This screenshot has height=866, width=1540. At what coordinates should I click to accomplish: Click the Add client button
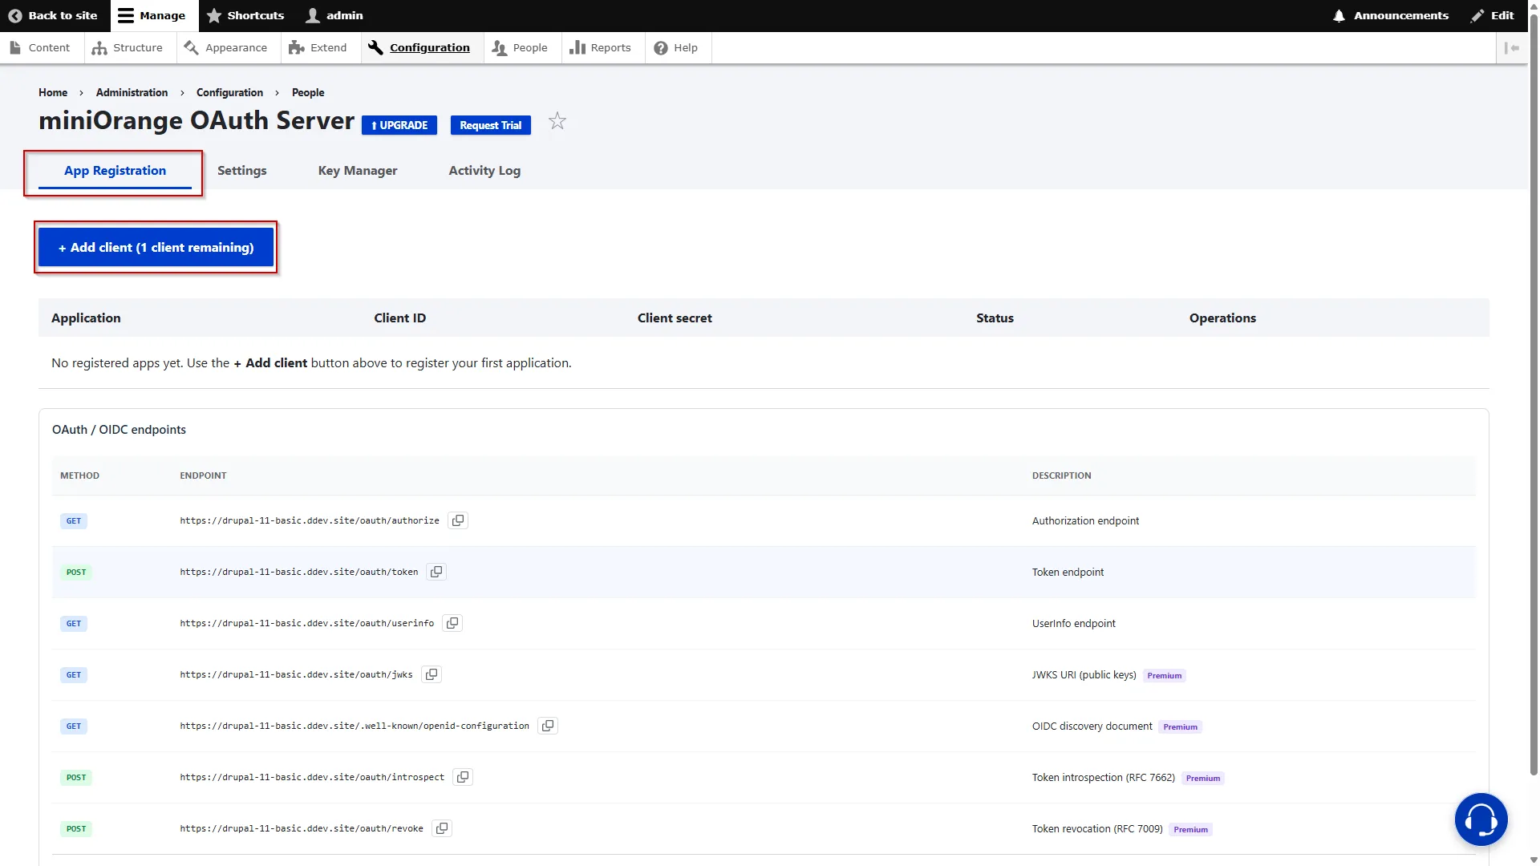coord(156,247)
